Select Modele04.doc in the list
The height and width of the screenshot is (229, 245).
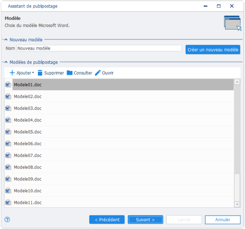(123, 120)
